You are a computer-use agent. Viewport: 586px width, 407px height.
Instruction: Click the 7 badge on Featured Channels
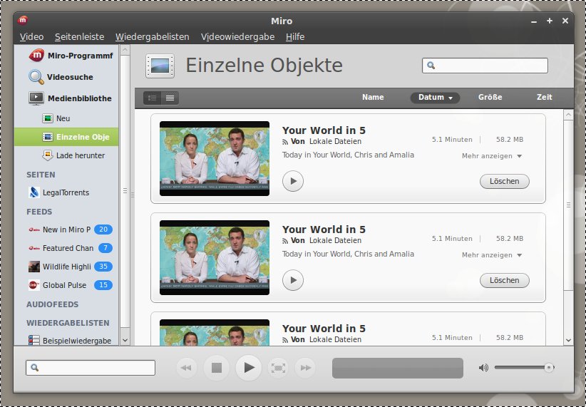pos(106,248)
